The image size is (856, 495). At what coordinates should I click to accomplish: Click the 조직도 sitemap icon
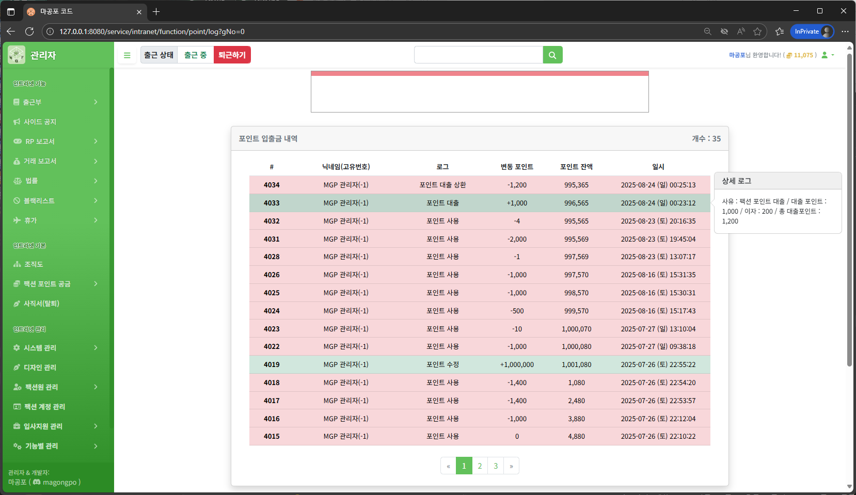[x=17, y=264]
